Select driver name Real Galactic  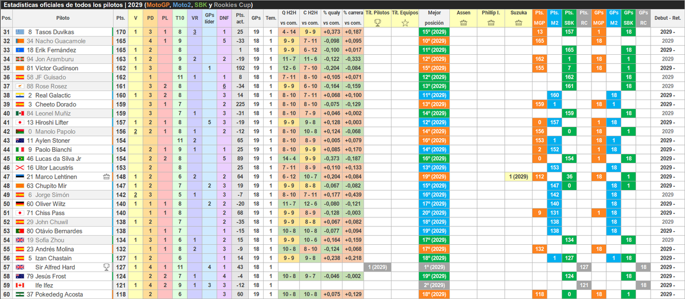coord(53,95)
